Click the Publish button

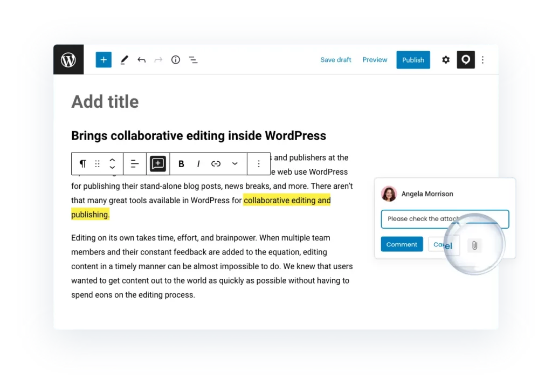coord(413,60)
